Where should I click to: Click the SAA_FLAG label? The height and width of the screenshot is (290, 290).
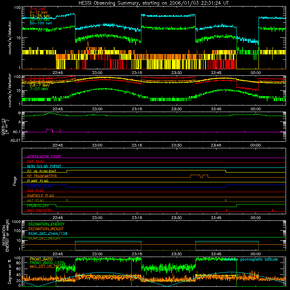(x=36, y=191)
